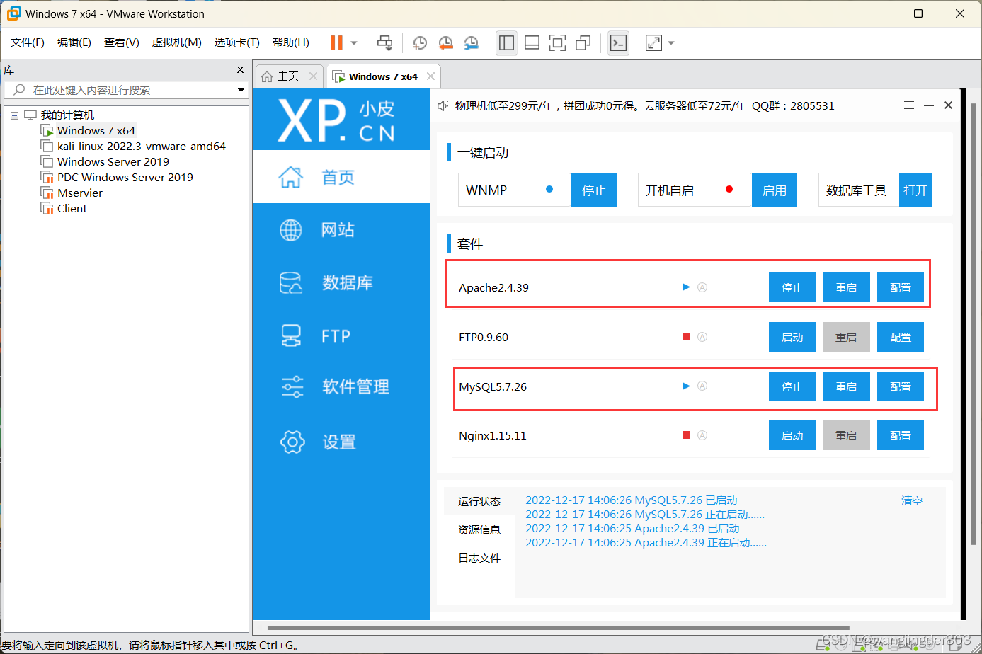Open the stretch display dropdown arrow
Viewport: 982px width, 654px height.
click(671, 43)
